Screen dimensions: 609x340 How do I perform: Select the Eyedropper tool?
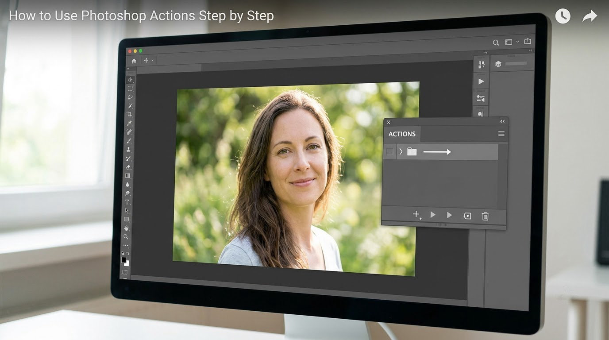coord(130,124)
